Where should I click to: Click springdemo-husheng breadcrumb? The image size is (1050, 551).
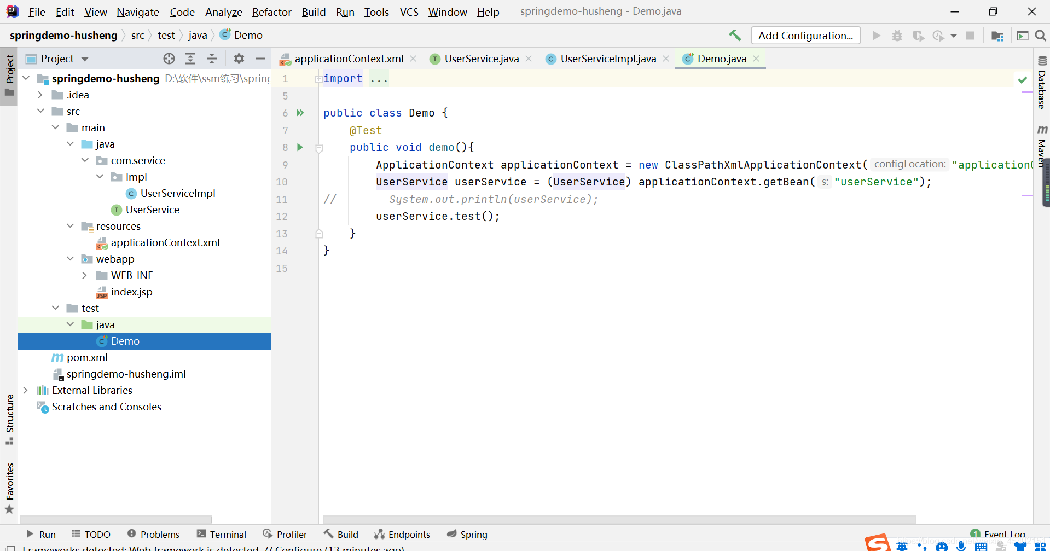coord(63,35)
